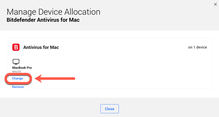Viewport: 219px width, 117px height.
Task: Select the MacBook Pro device name
Action: pyautogui.click(x=22, y=68)
